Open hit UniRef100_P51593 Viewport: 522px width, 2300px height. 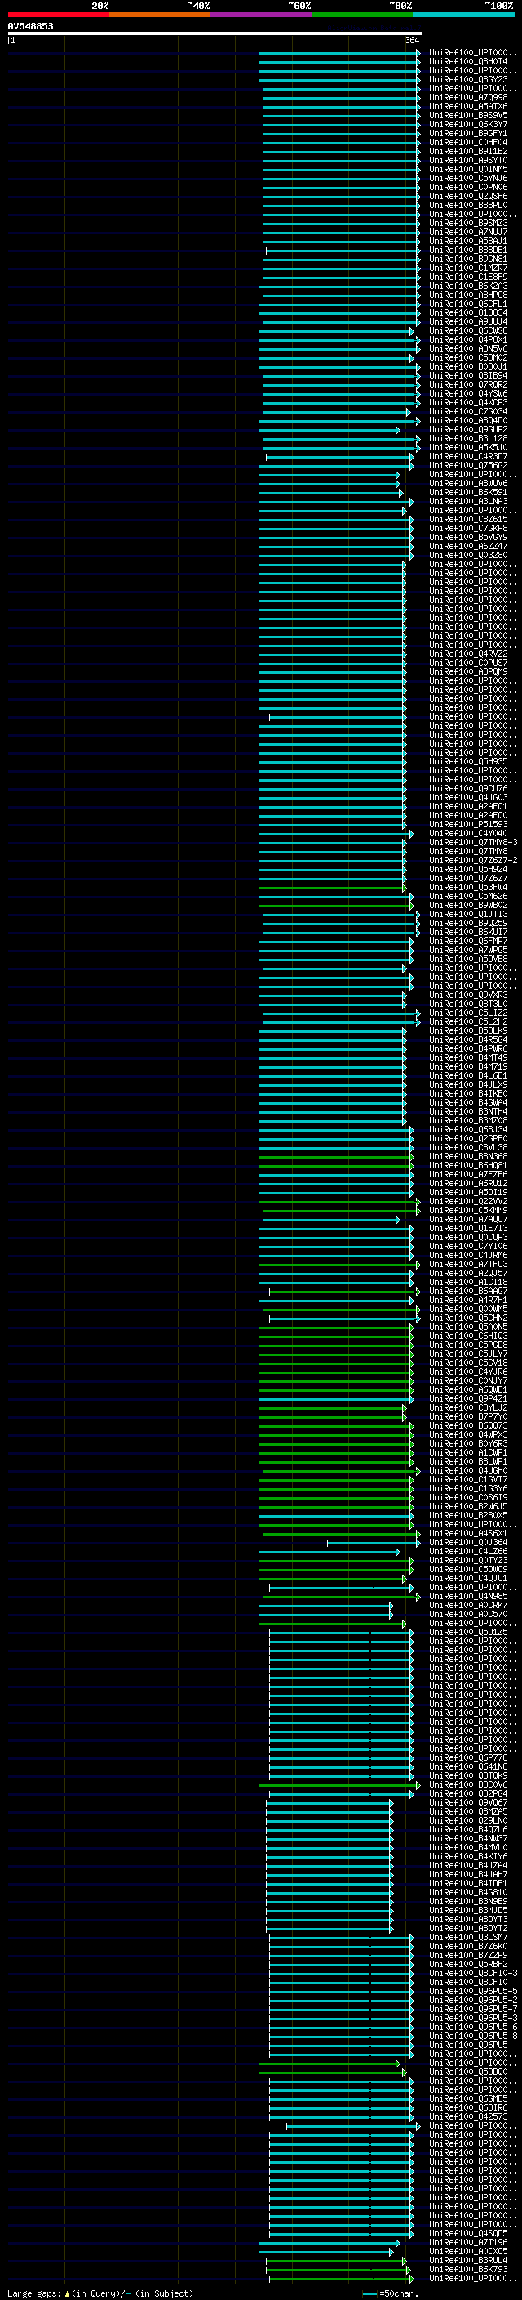pos(467,824)
